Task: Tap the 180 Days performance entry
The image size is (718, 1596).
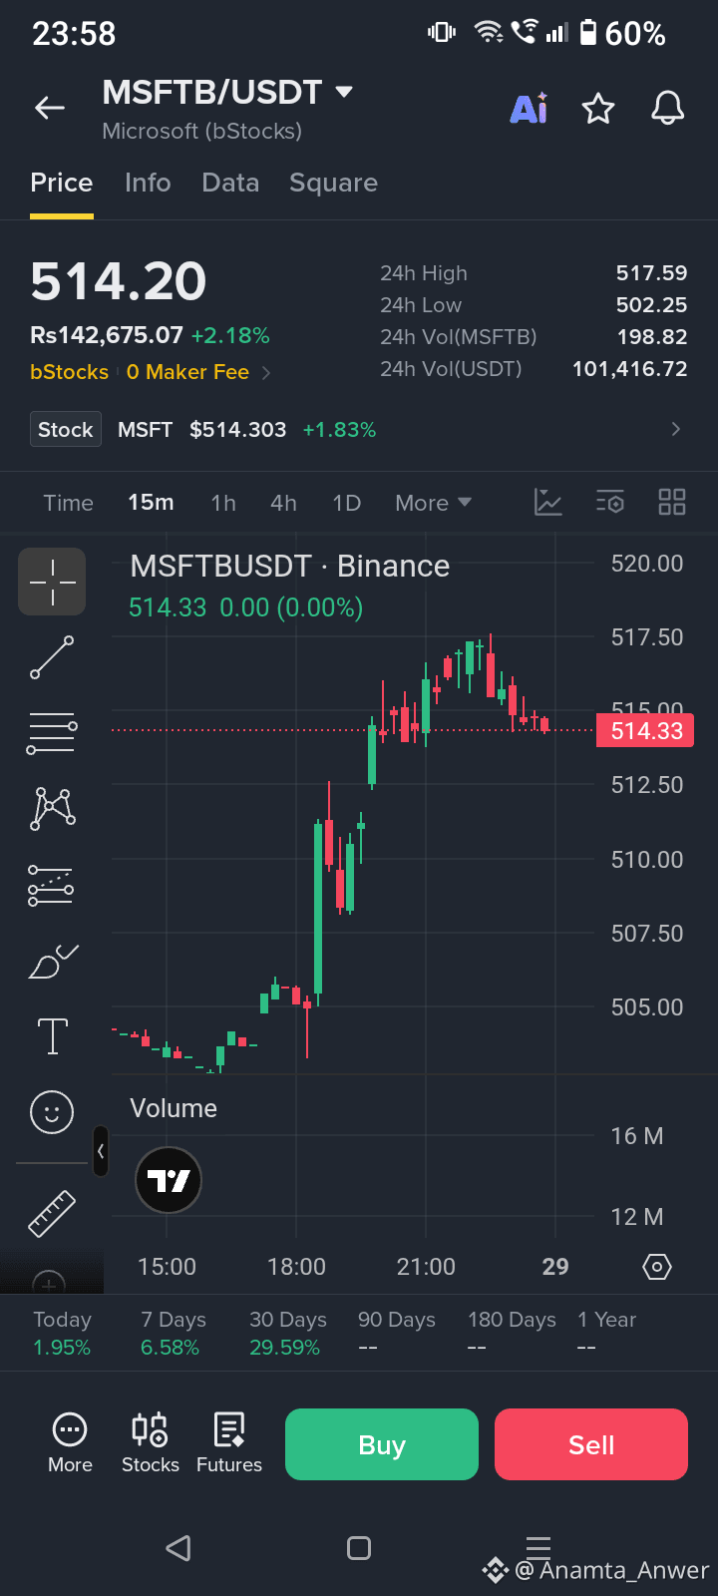Action: (x=512, y=1333)
